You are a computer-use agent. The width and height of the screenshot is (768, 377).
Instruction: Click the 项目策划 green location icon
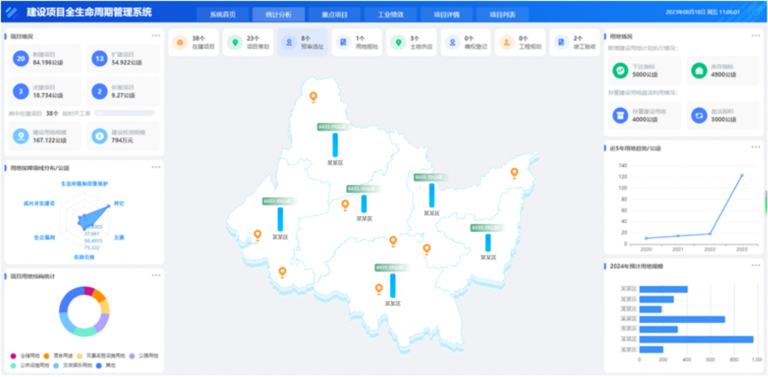click(236, 42)
